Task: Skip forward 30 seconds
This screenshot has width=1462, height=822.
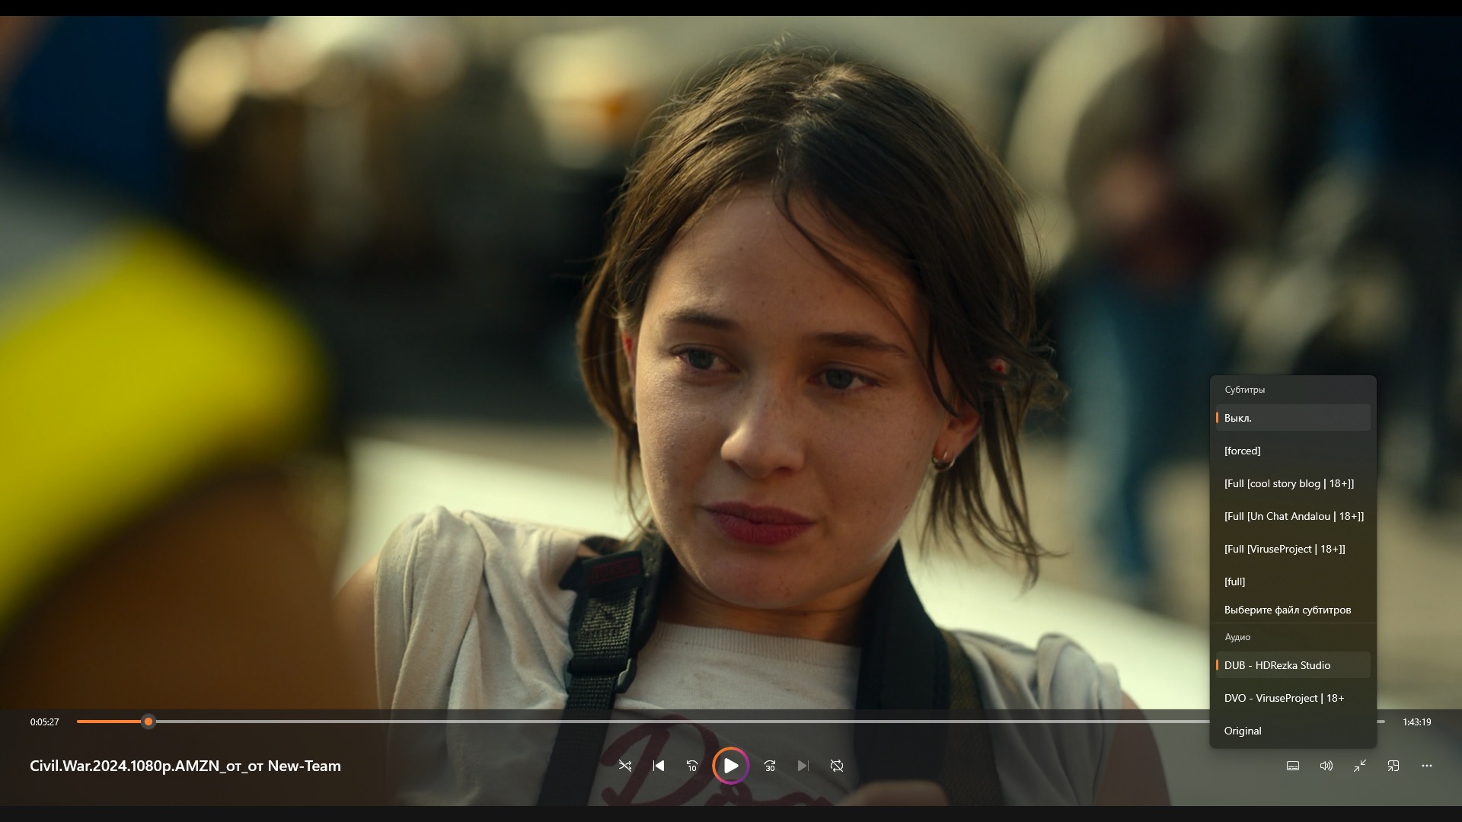Action: [x=770, y=766]
